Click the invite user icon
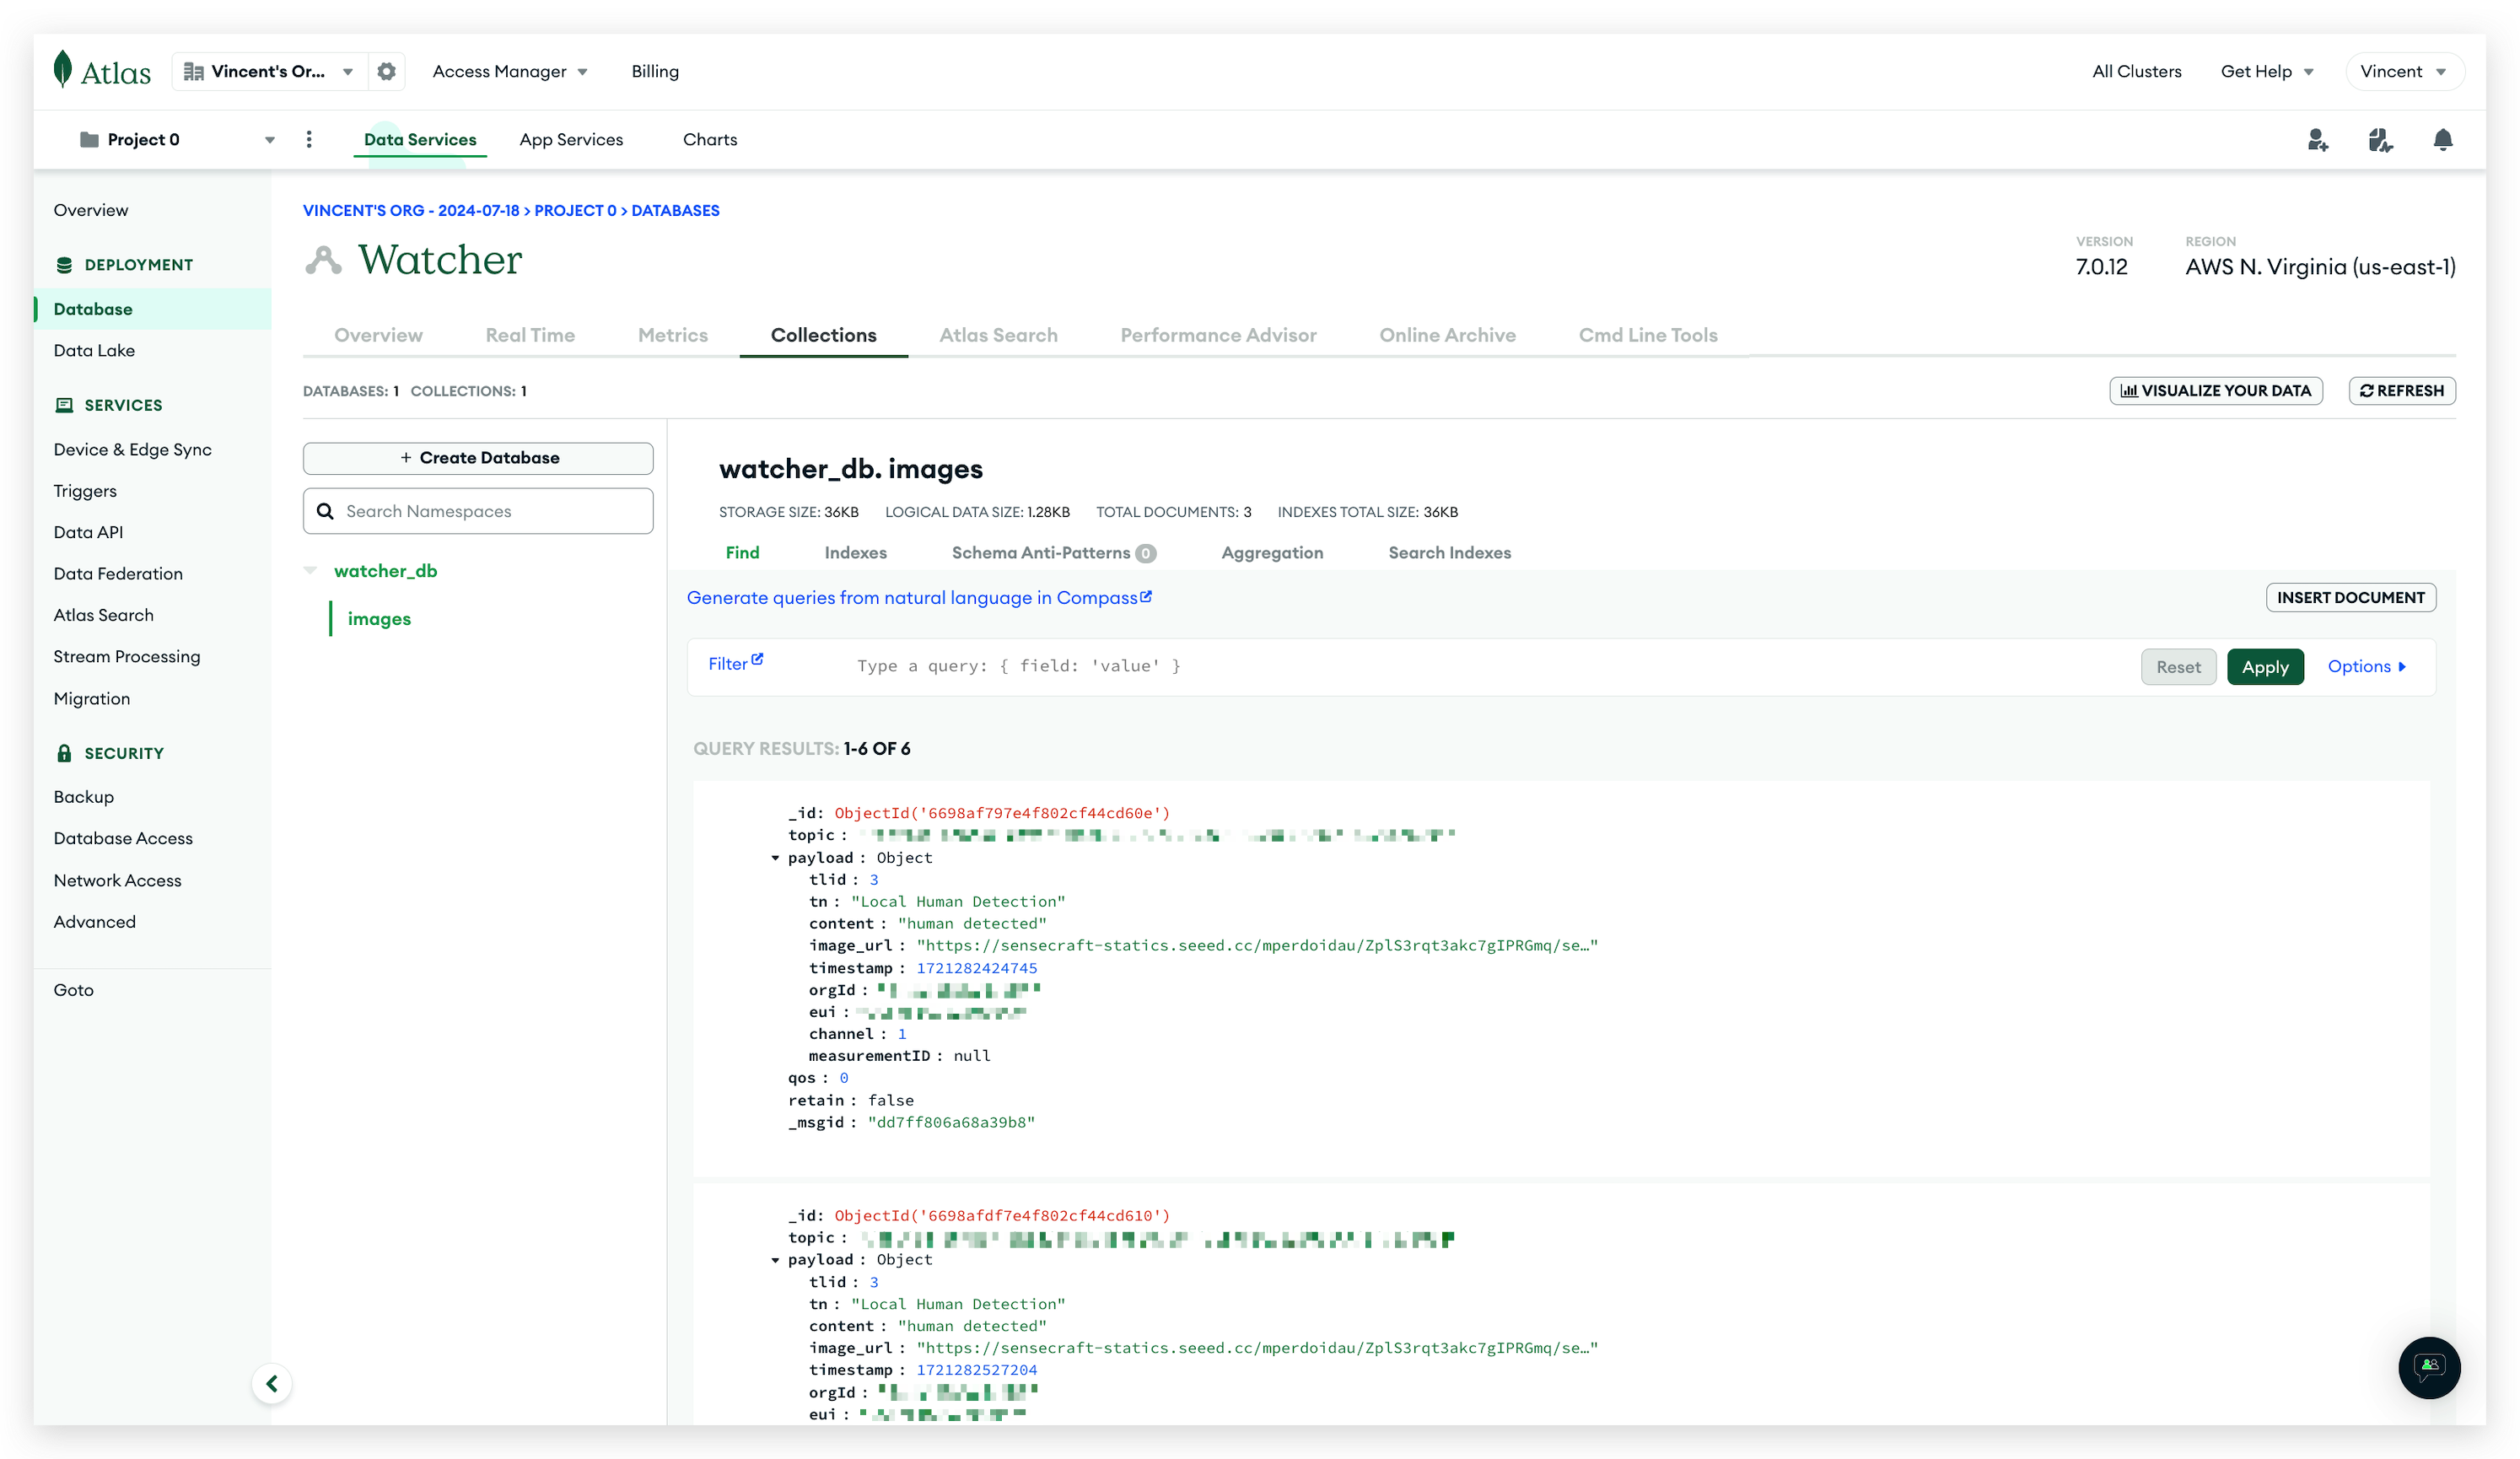 (2318, 139)
